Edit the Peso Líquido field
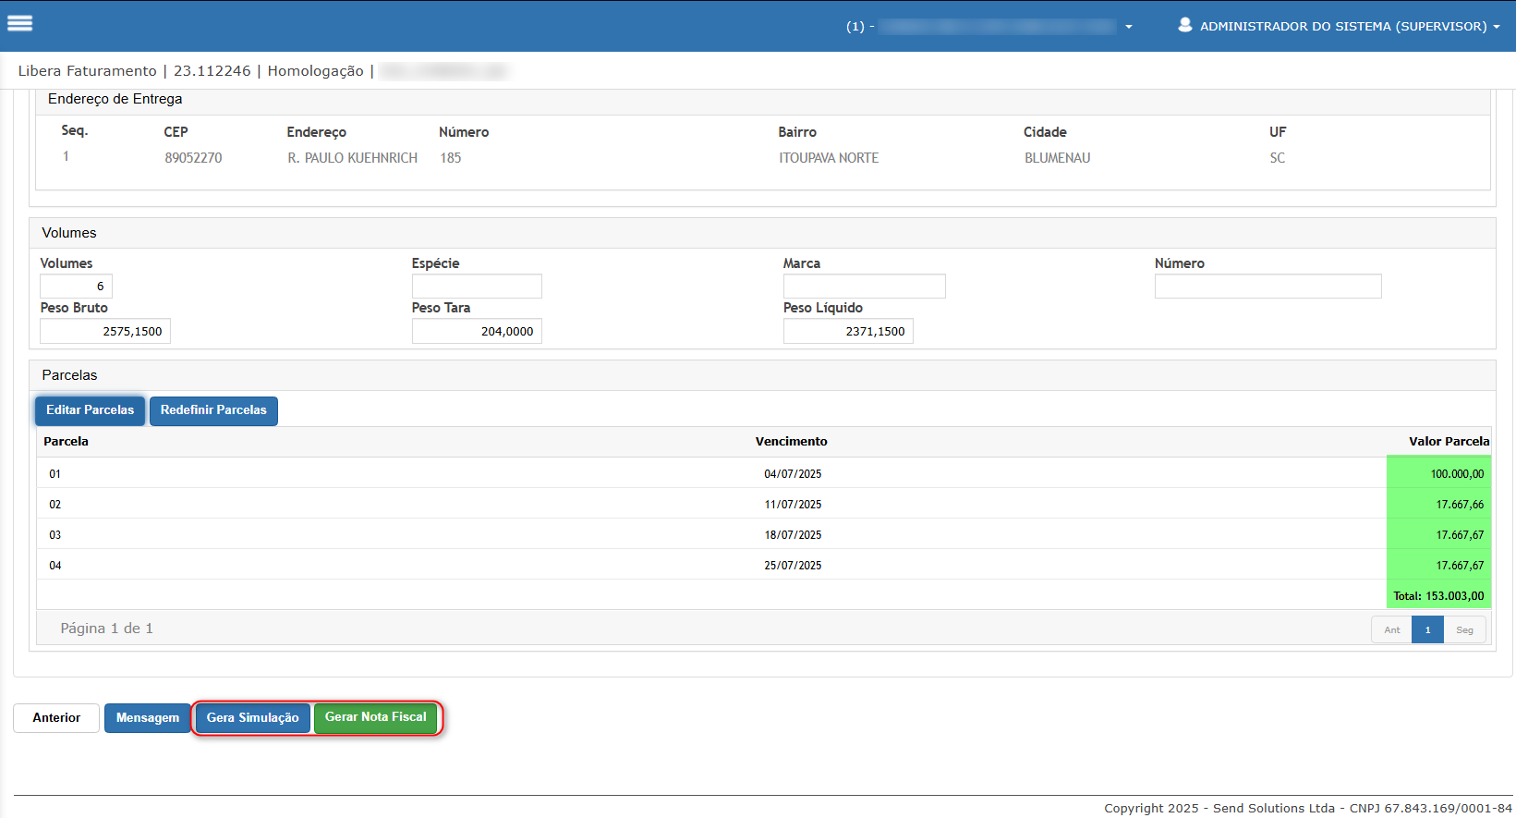This screenshot has height=818, width=1516. [x=848, y=331]
